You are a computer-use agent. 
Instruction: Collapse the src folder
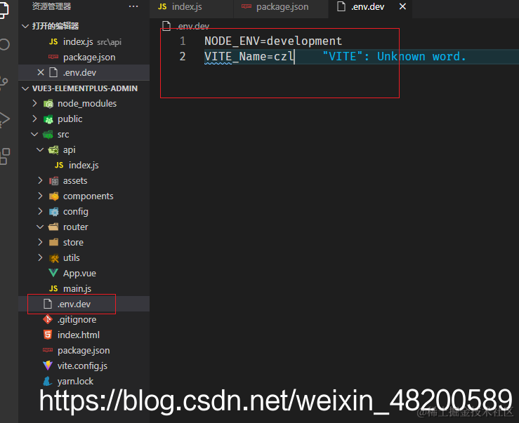click(x=34, y=134)
